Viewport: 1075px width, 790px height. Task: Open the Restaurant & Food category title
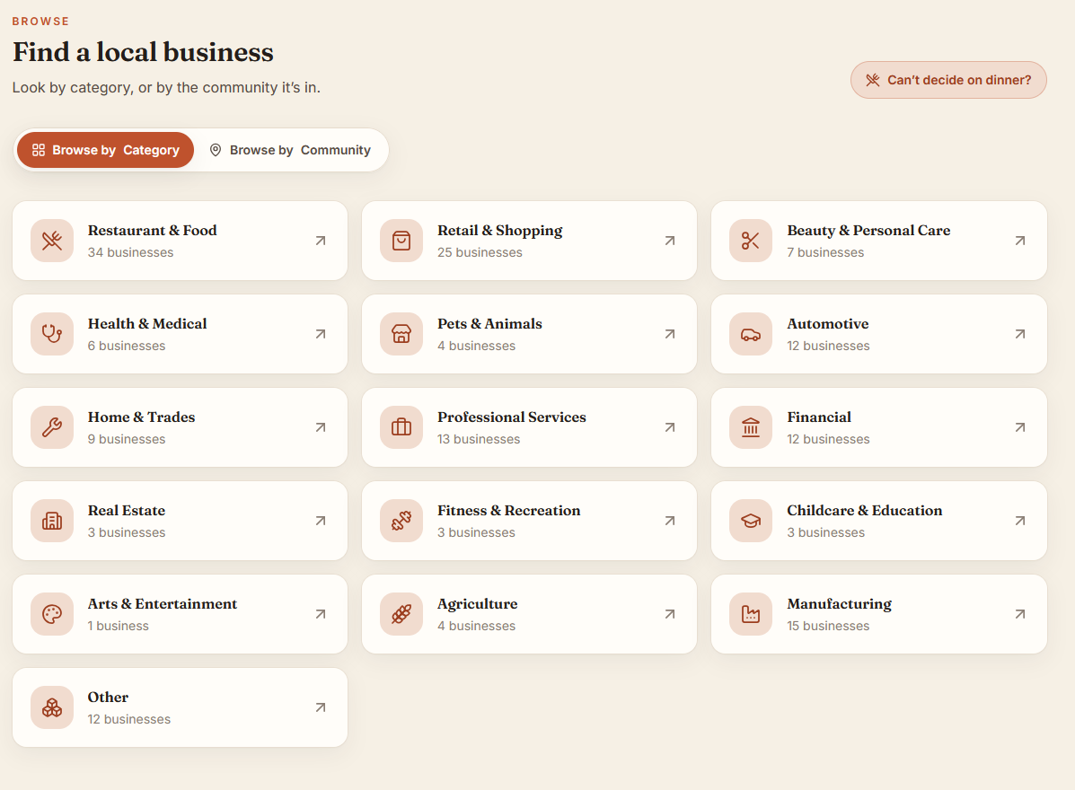152,230
